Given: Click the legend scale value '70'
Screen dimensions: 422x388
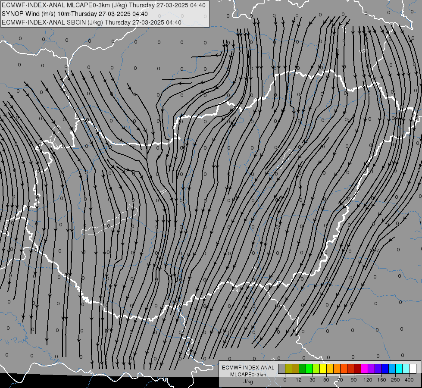Looking at the screenshot, I should [x=340, y=380].
